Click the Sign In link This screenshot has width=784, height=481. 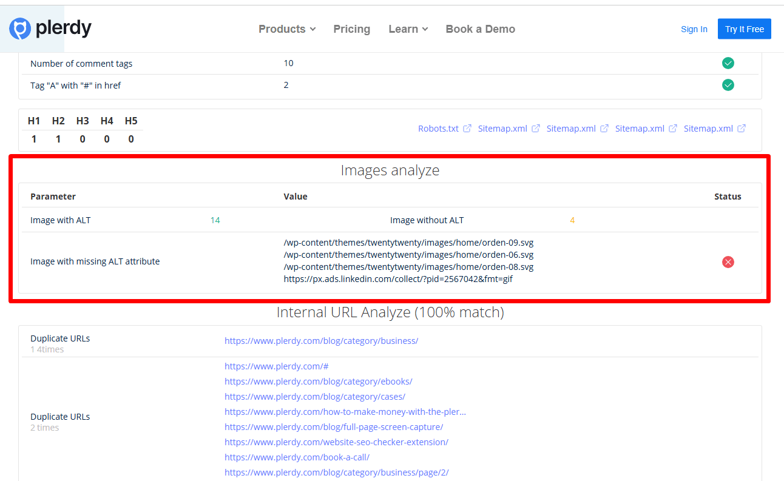click(694, 29)
